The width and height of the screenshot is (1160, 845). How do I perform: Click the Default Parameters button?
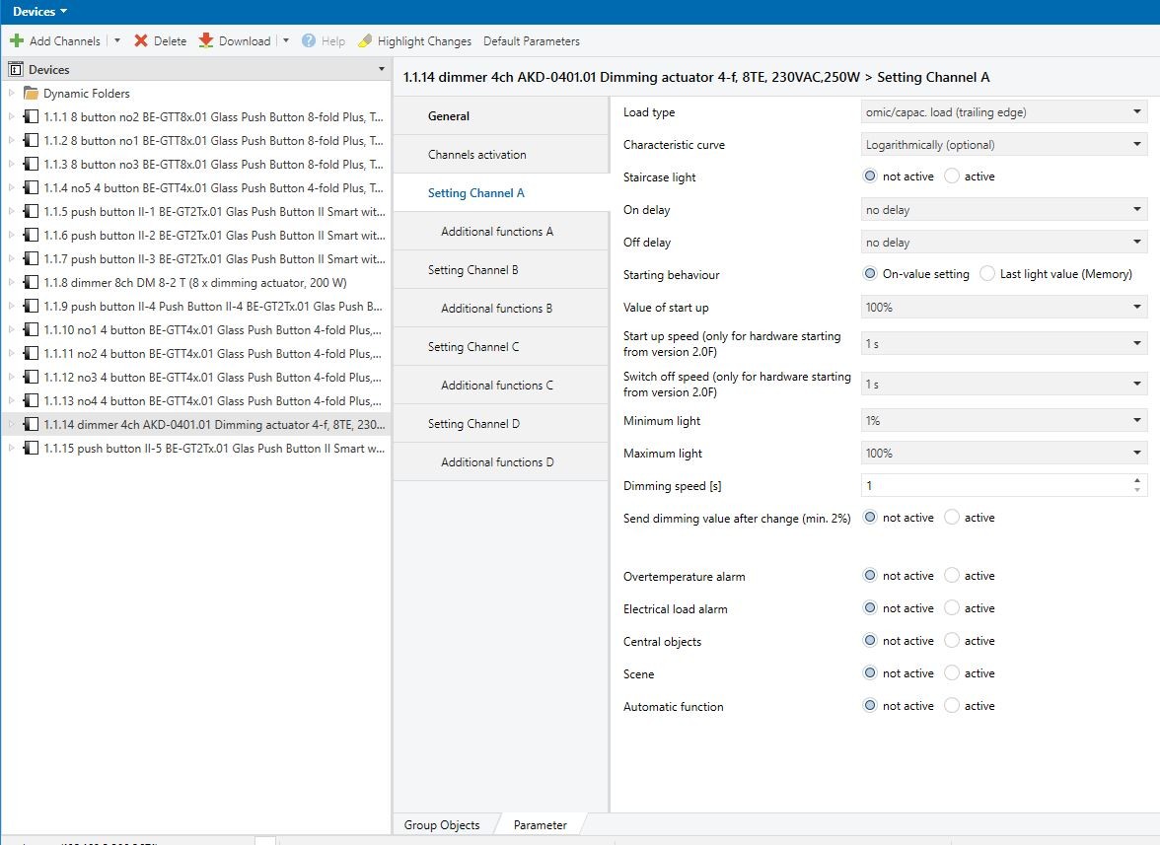[x=531, y=41]
